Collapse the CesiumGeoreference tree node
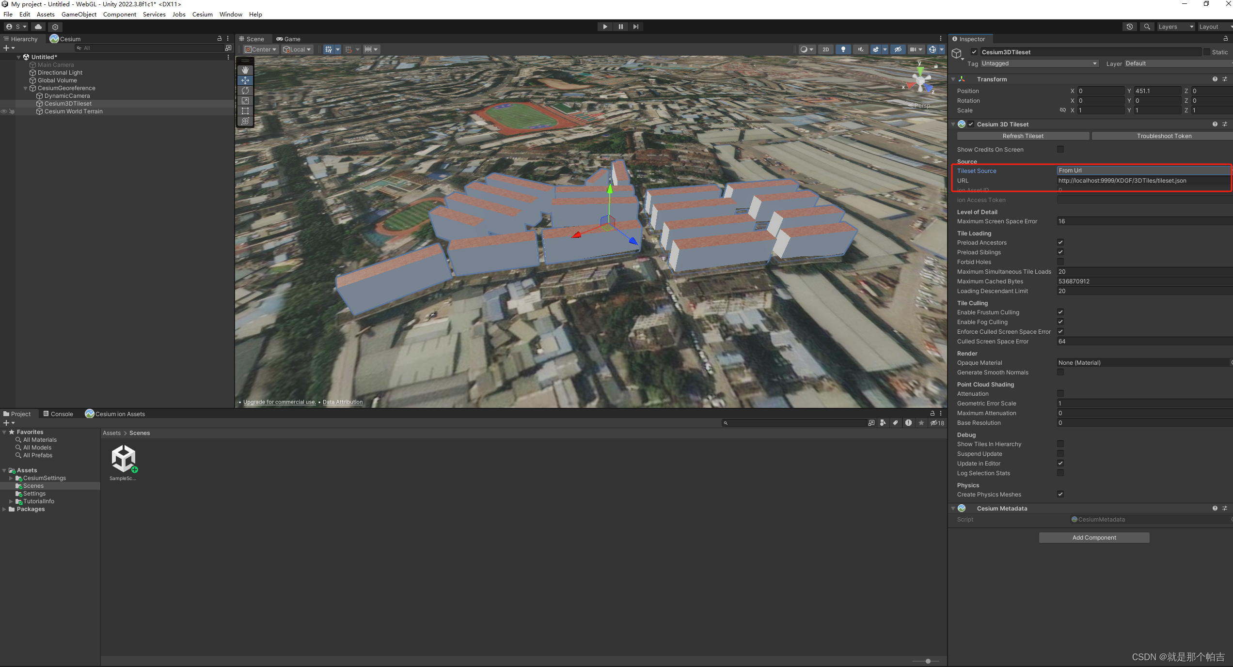Image resolution: width=1233 pixels, height=667 pixels. (26, 88)
